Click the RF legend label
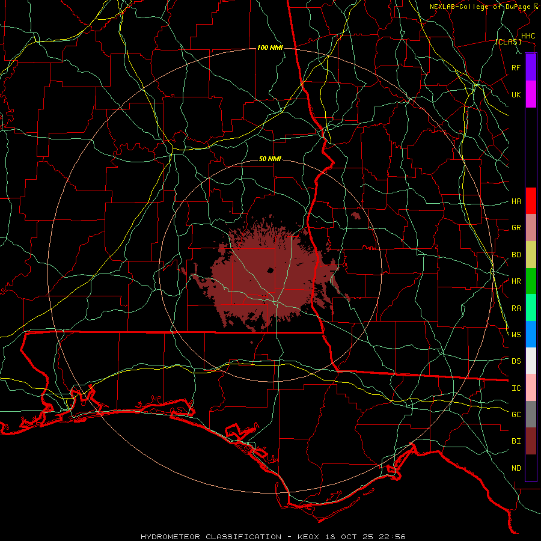Image resolution: width=541 pixels, height=541 pixels. [516, 67]
